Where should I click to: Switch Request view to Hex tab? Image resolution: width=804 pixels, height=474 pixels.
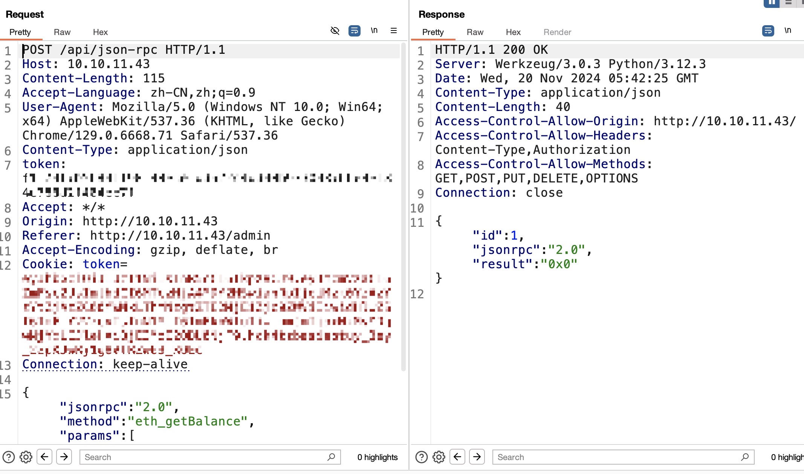pyautogui.click(x=100, y=32)
